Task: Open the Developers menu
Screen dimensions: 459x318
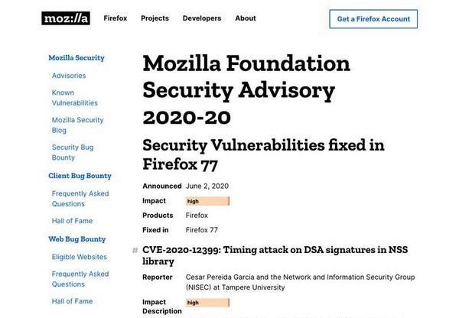Action: 202,18
